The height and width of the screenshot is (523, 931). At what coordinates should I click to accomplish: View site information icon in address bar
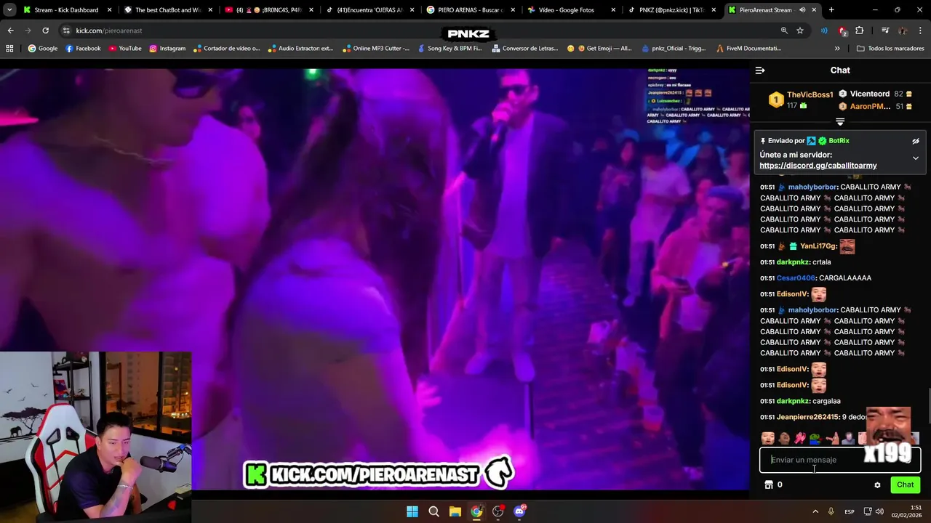tap(66, 31)
